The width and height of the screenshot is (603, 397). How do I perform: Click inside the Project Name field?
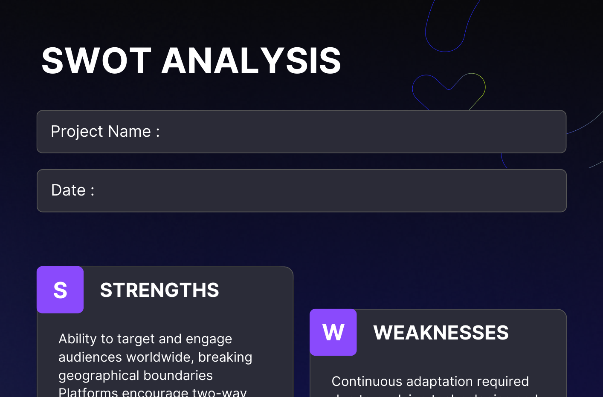pos(341,132)
